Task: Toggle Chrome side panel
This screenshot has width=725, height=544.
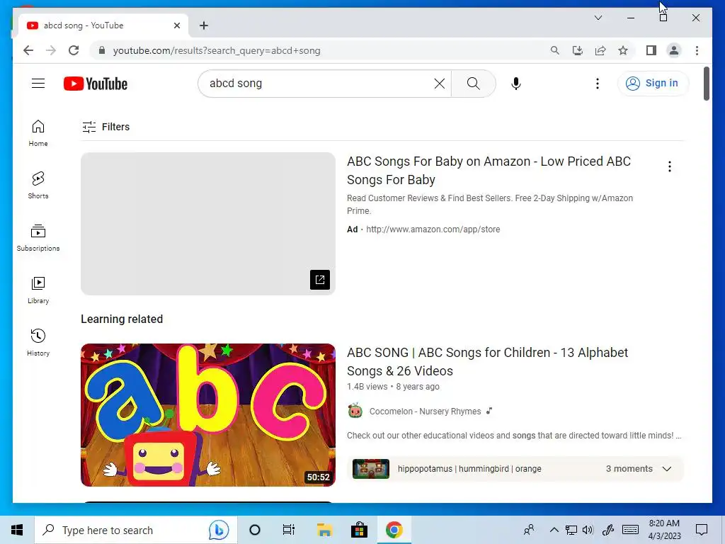Action: [x=651, y=50]
